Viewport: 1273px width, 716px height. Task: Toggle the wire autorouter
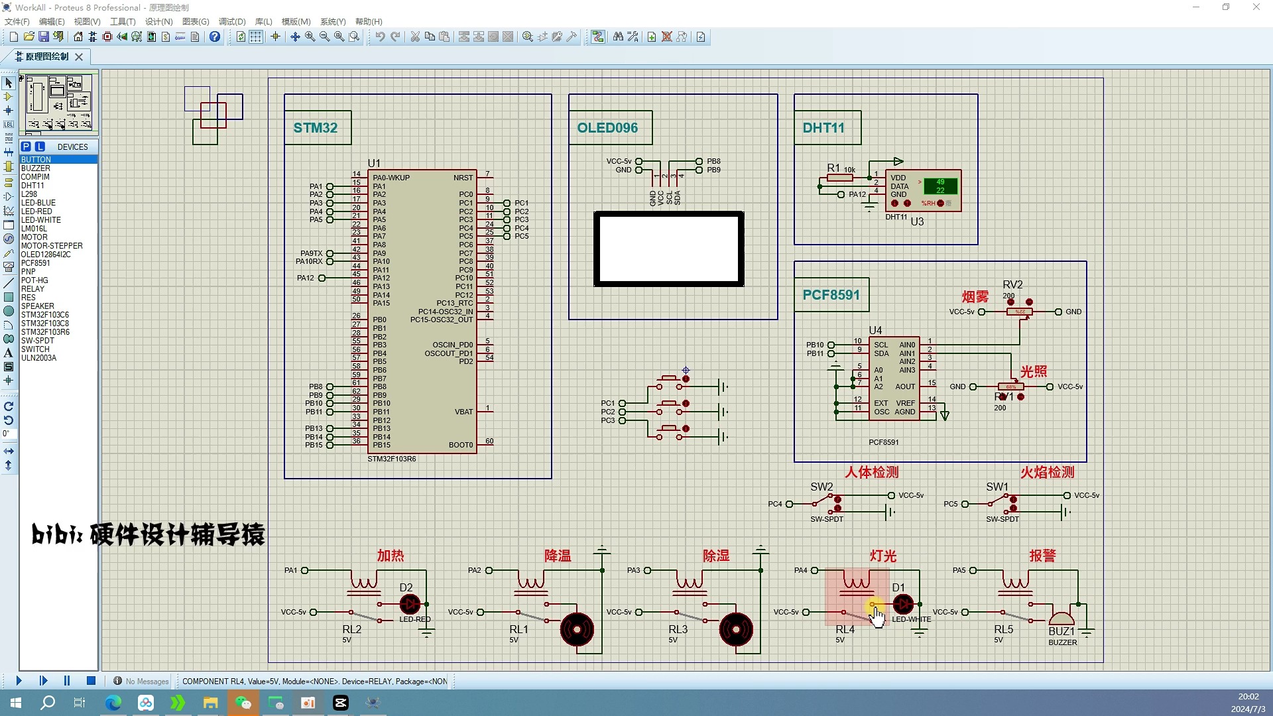click(598, 37)
